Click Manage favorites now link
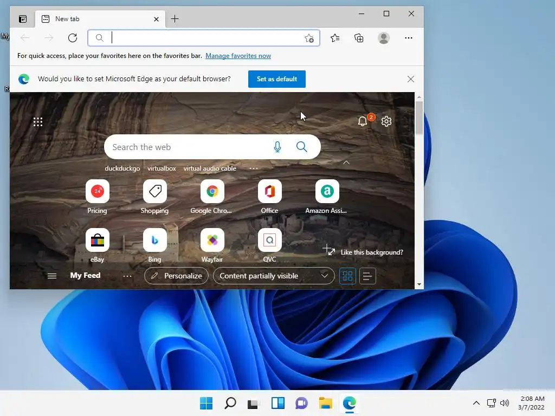555x416 pixels. tap(238, 56)
